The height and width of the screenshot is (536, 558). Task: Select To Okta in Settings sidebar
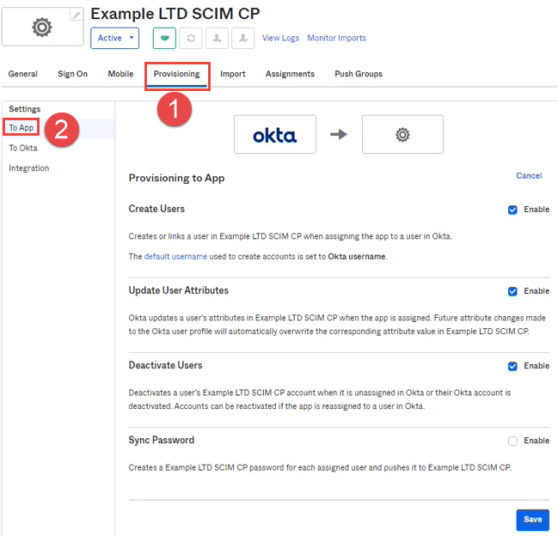click(x=23, y=148)
